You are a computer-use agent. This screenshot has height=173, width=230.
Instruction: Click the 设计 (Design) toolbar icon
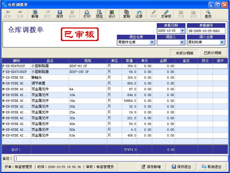112,14
